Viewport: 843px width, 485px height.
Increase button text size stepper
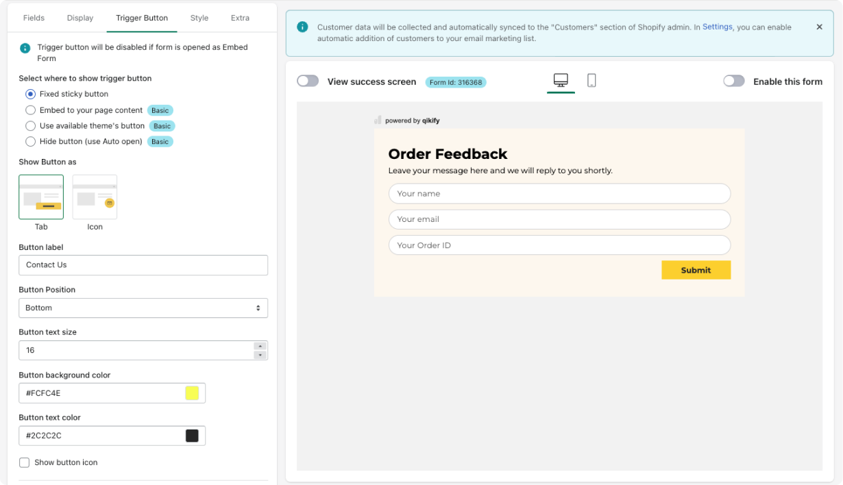coord(260,346)
